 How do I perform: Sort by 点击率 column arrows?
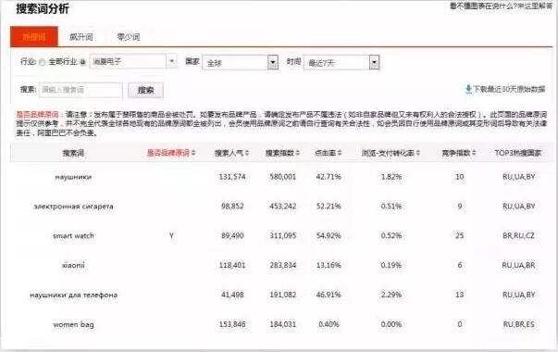pyautogui.click(x=340, y=153)
